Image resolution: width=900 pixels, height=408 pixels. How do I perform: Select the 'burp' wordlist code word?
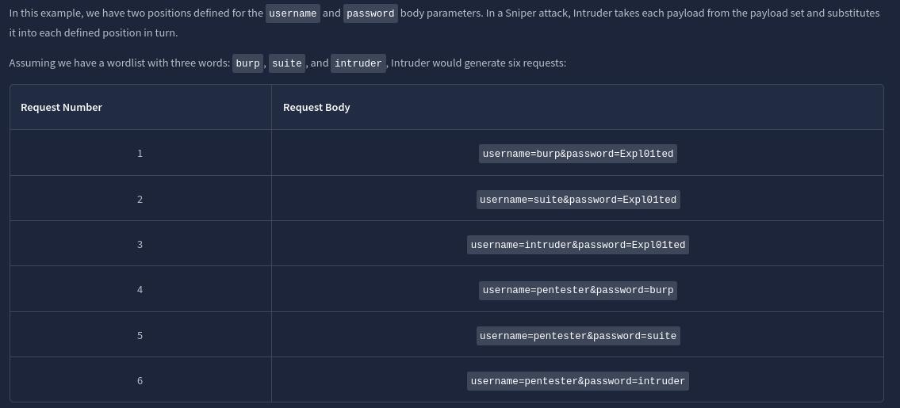pyautogui.click(x=247, y=63)
